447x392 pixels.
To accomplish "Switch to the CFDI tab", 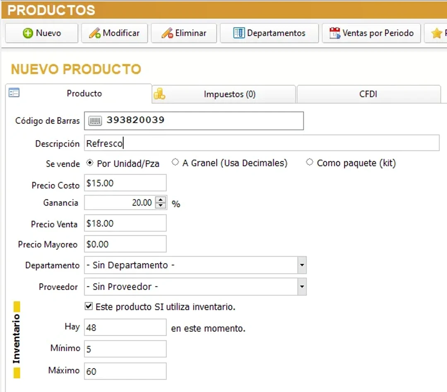I will point(368,94).
